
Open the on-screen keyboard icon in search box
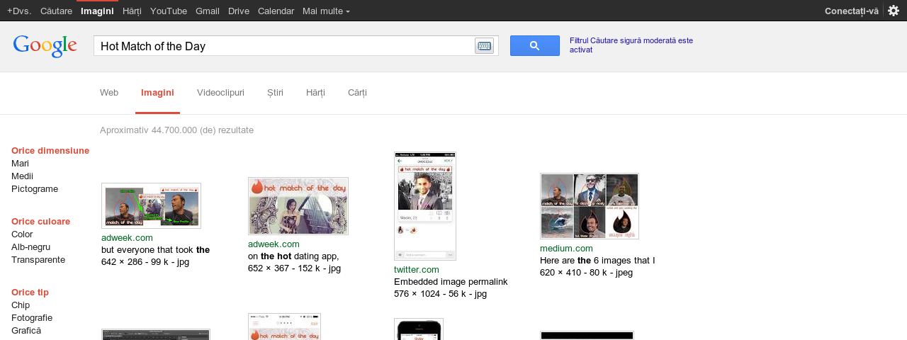(x=484, y=46)
